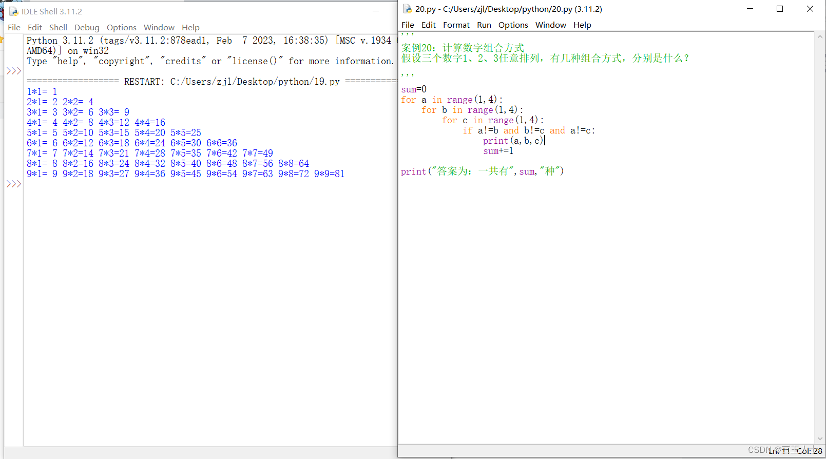
Task: Open Options menu in IDLE Shell window
Action: point(122,27)
